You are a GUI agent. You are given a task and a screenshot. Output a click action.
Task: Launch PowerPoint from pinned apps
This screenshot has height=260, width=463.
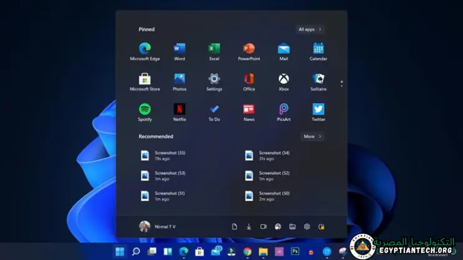249,49
